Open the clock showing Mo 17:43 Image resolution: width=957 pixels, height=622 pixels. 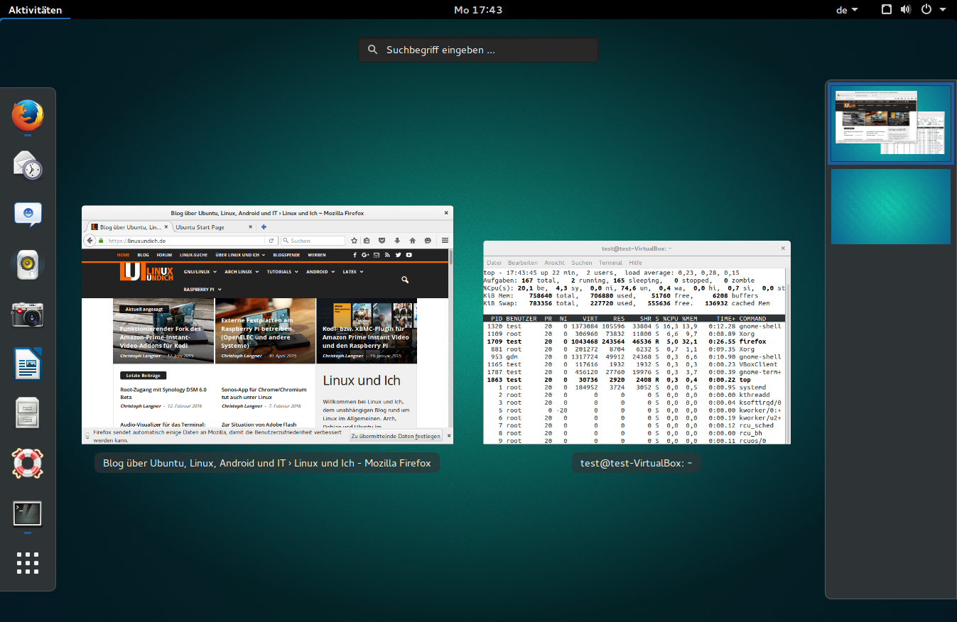(x=478, y=10)
